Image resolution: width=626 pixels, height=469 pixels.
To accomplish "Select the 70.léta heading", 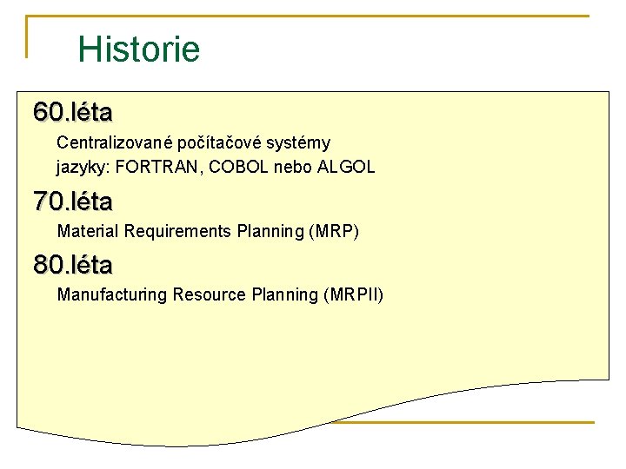I will coord(73,201).
